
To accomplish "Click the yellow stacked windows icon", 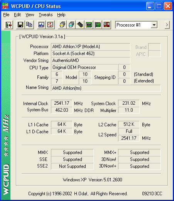I will pyautogui.click(x=62, y=25).
